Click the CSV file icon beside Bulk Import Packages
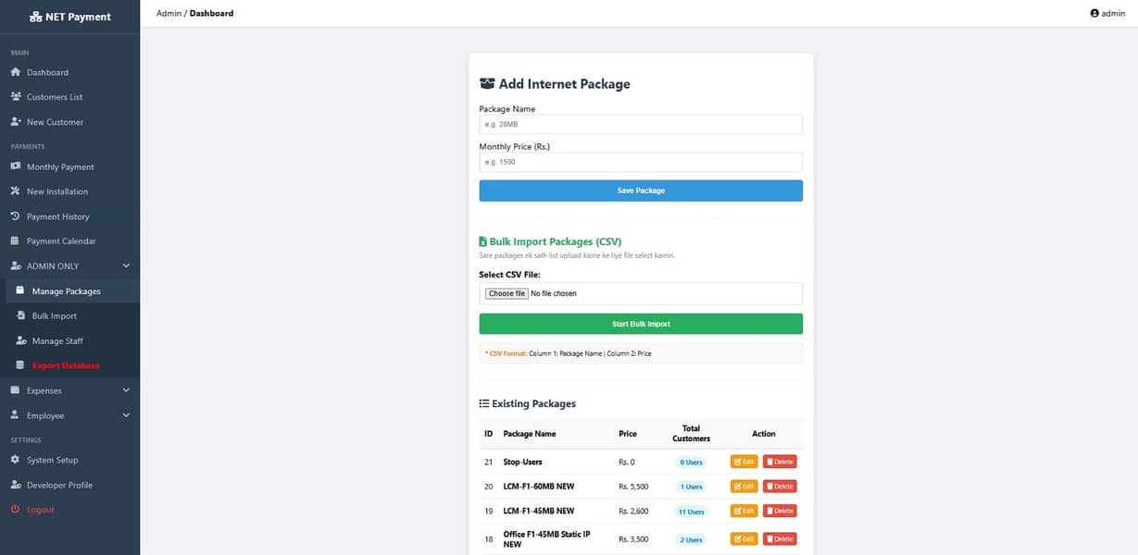 pyautogui.click(x=482, y=241)
